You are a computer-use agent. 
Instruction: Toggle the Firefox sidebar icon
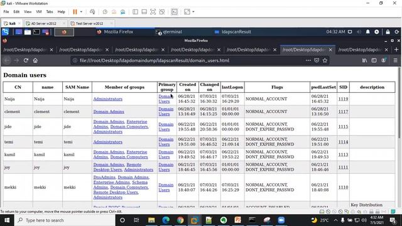374,60
